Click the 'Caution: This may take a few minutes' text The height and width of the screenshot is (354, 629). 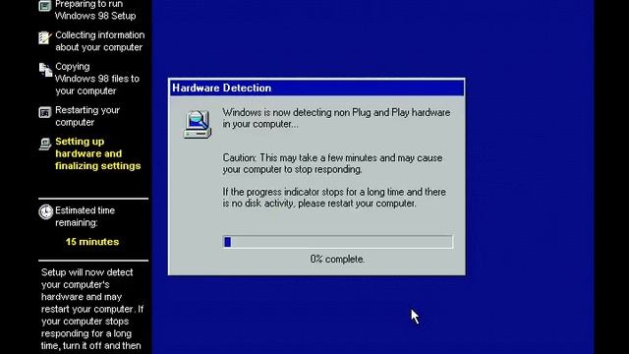(x=332, y=163)
